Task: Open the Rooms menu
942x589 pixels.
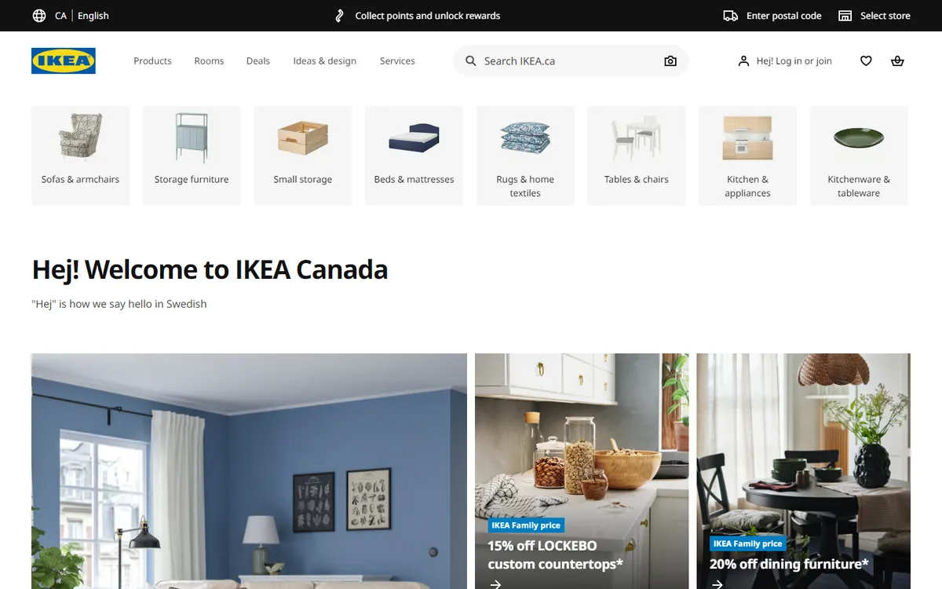Action: click(x=209, y=60)
